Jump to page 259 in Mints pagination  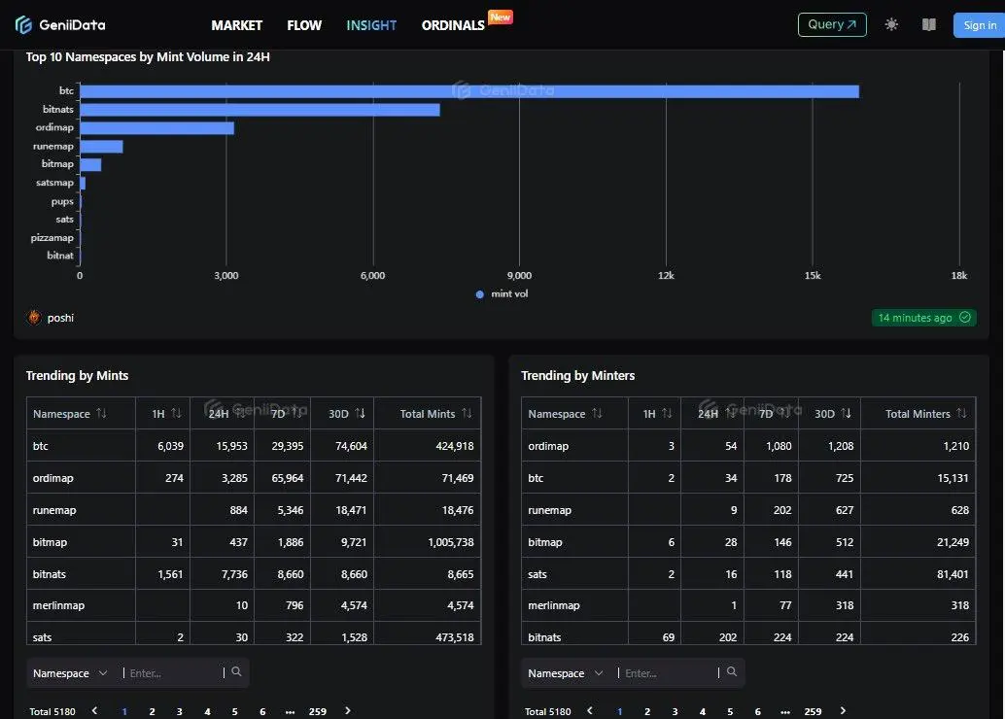[317, 711]
